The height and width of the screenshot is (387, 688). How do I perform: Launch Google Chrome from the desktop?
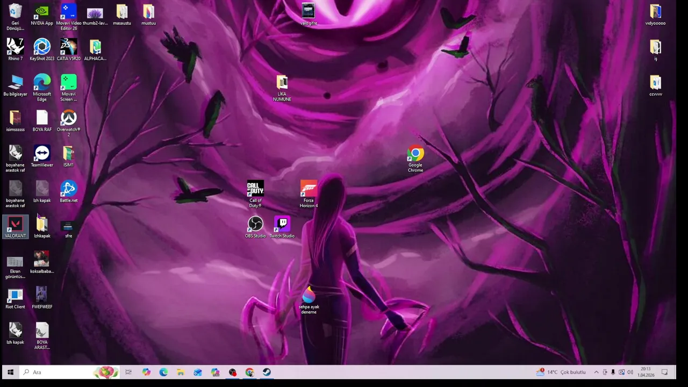(415, 159)
